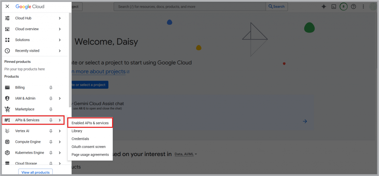This screenshot has height=176, width=379.
Task: Click the Solutions grid icon
Action: [7, 40]
